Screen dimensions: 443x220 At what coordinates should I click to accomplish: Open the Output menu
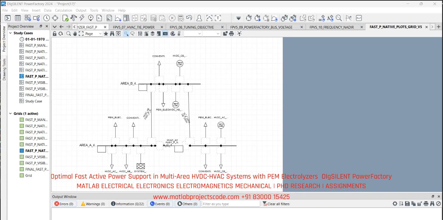(x=81, y=10)
